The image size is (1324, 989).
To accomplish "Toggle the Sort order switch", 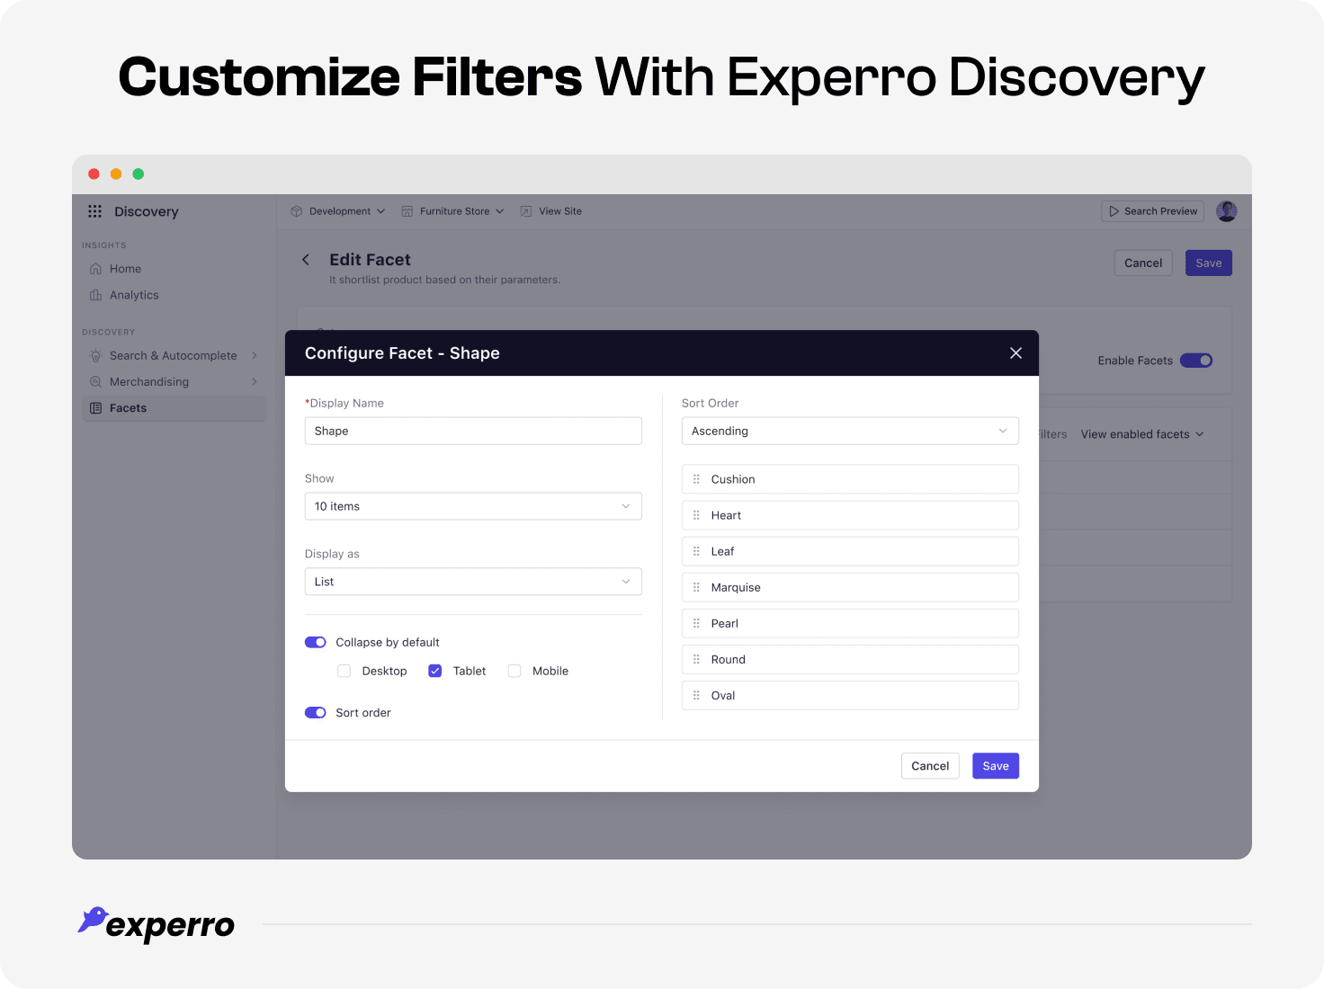I will point(316,712).
